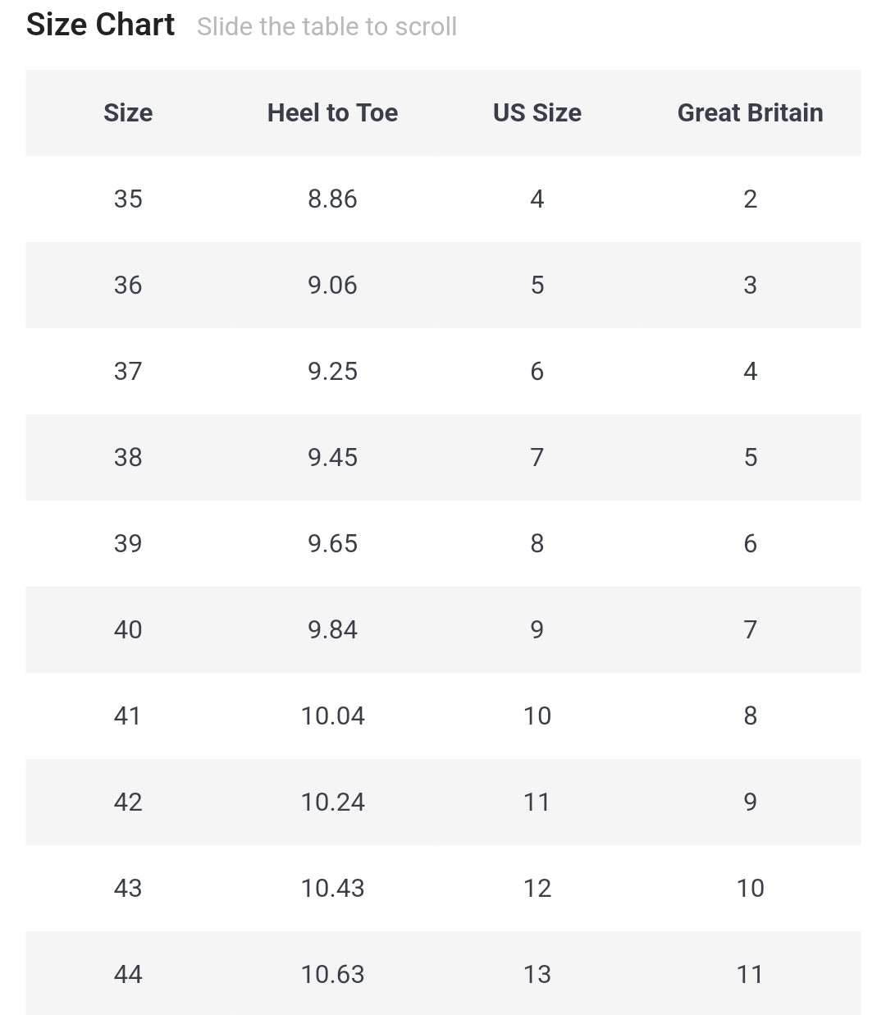Viewport: 886px width, 1015px height.
Task: Click US size 11 cell
Action: (537, 802)
